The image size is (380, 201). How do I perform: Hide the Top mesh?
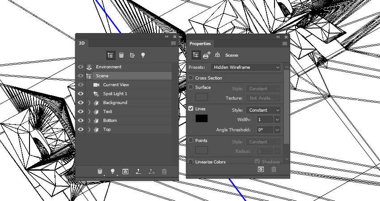click(80, 130)
